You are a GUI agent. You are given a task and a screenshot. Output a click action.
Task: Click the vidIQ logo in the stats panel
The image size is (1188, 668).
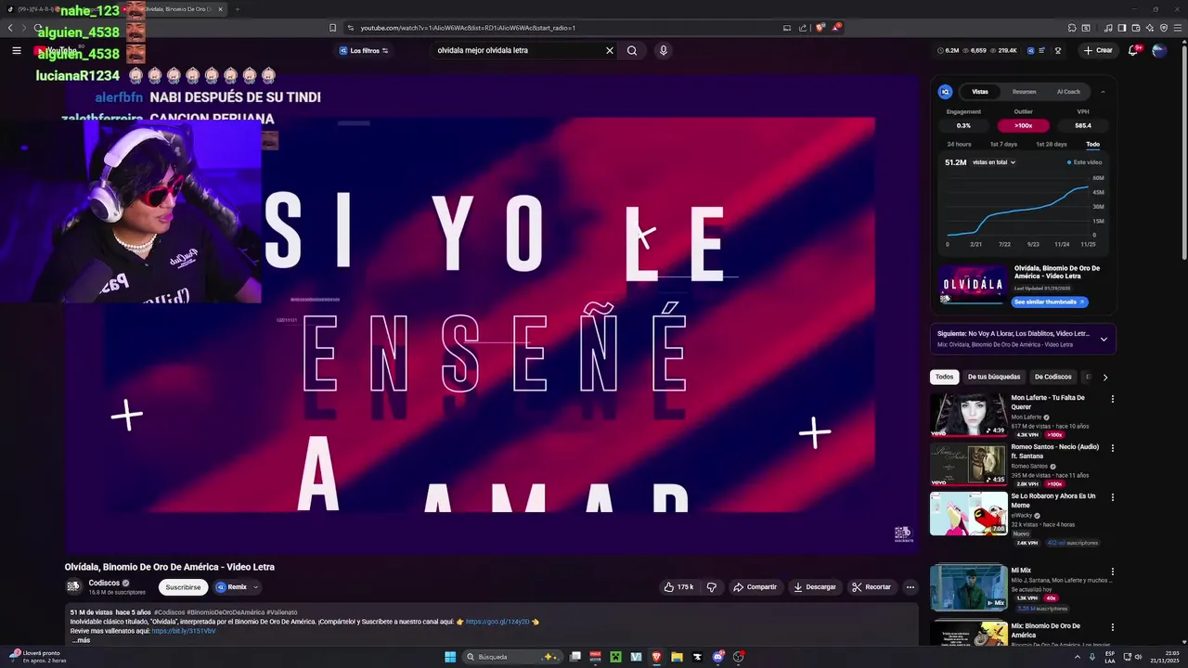pos(946,92)
